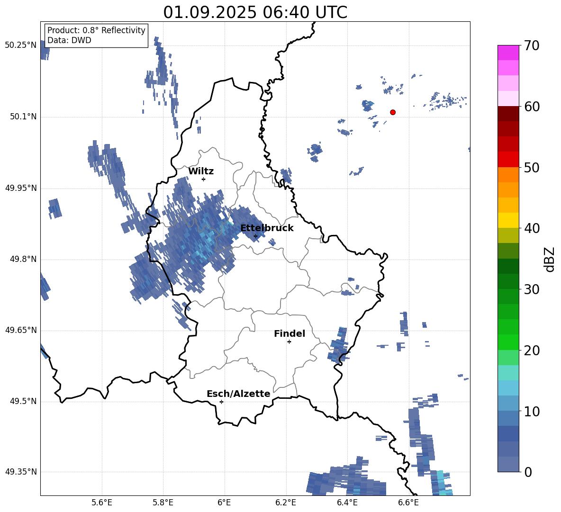Click the latitude label 49.5°N

point(23,401)
